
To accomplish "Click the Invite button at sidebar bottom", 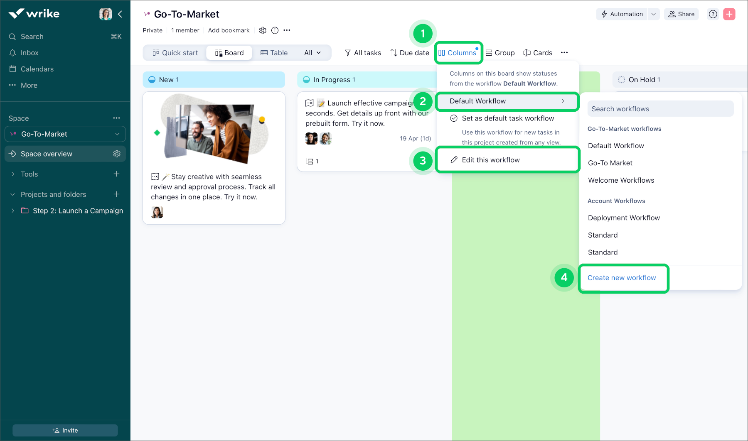I will click(65, 430).
